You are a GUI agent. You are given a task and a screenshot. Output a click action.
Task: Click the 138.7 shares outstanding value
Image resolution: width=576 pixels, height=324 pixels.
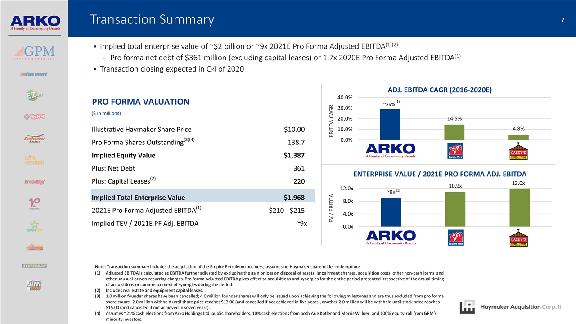click(296, 143)
